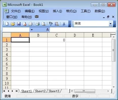Click the Name Box field
Image resolution: width=118 pixels, height=100 pixels.
pyautogui.click(x=16, y=30)
